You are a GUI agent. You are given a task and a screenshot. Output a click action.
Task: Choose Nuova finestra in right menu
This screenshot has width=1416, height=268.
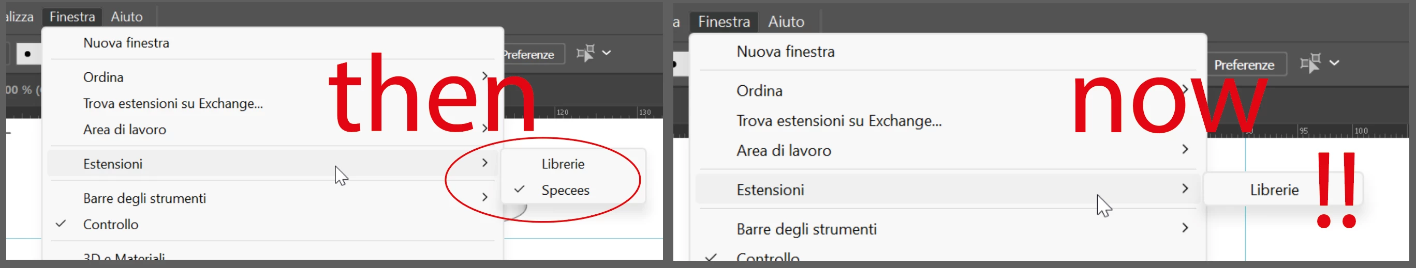pyautogui.click(x=948, y=52)
